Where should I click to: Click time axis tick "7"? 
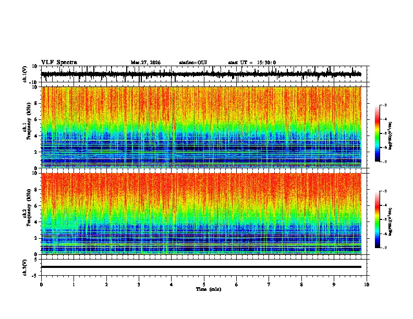point(269,285)
